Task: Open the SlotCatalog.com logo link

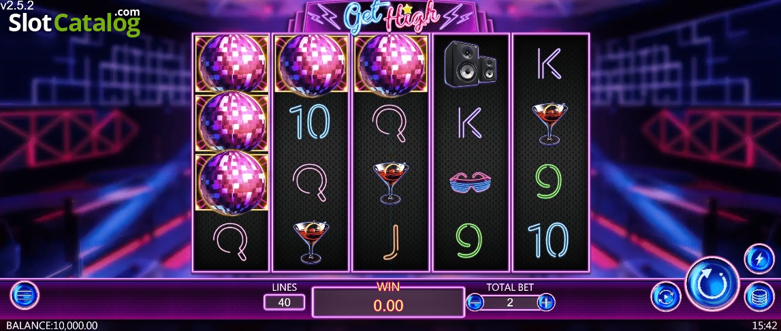Action: click(75, 22)
